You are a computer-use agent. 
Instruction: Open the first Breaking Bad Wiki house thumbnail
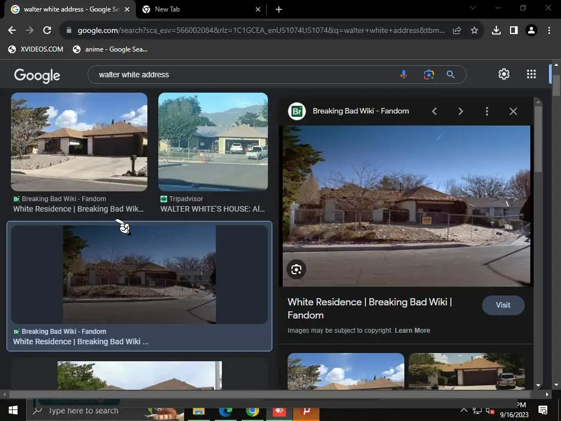tap(79, 142)
